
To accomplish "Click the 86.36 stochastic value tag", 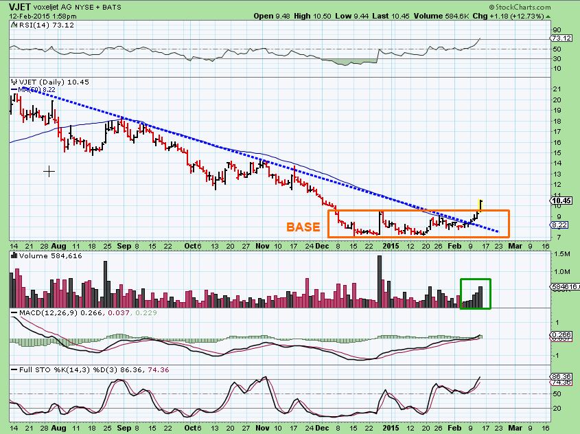I will pyautogui.click(x=561, y=376).
